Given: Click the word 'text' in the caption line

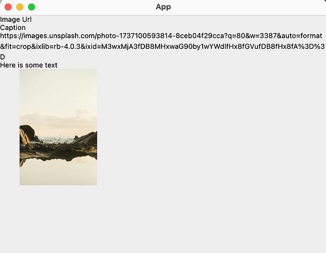Looking at the screenshot, I should pyautogui.click(x=51, y=65).
